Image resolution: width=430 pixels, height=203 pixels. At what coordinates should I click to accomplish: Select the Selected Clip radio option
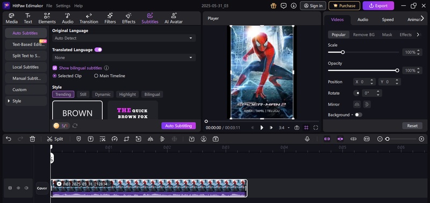pos(55,76)
